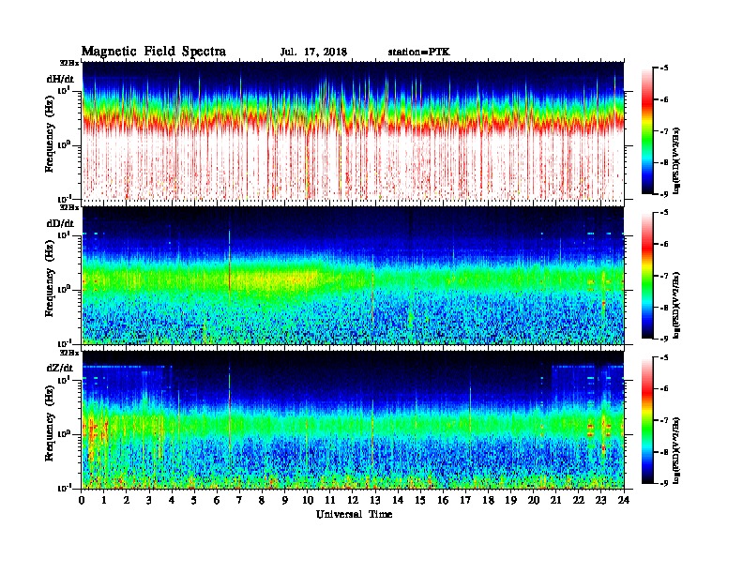Click the hour '3' tick label
Viewport: 743px width, 574px height.
tap(149, 500)
